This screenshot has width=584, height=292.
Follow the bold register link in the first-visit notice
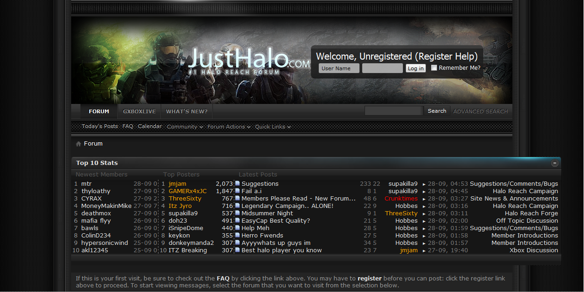pos(370,279)
